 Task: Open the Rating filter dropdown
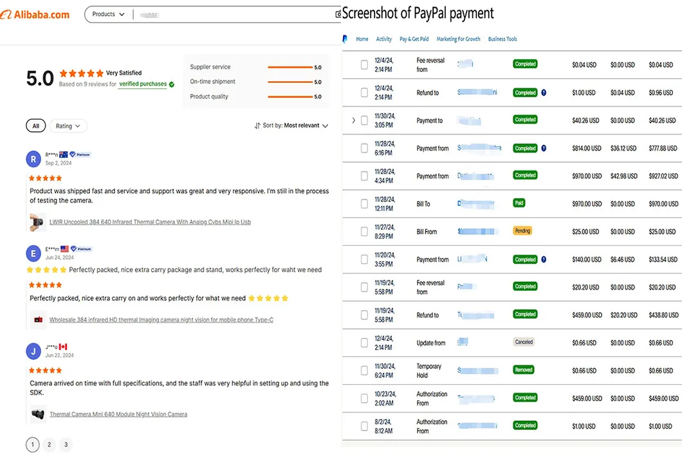[68, 125]
